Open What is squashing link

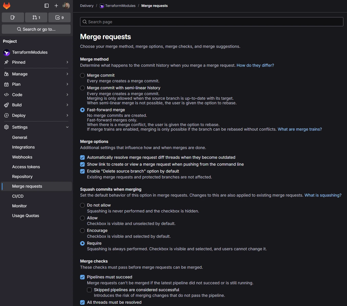coord(323,195)
